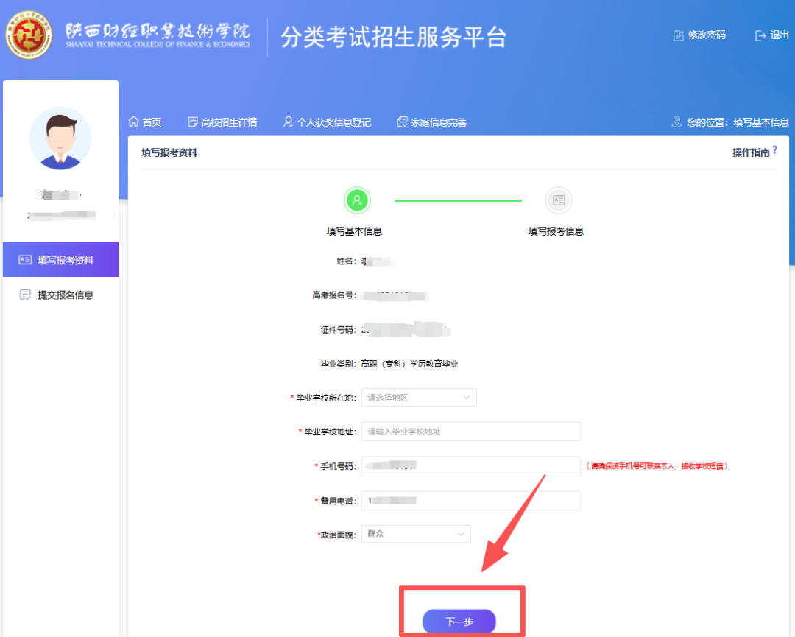
Task: Click the green 填写基本信息 step icon
Action: pos(357,200)
